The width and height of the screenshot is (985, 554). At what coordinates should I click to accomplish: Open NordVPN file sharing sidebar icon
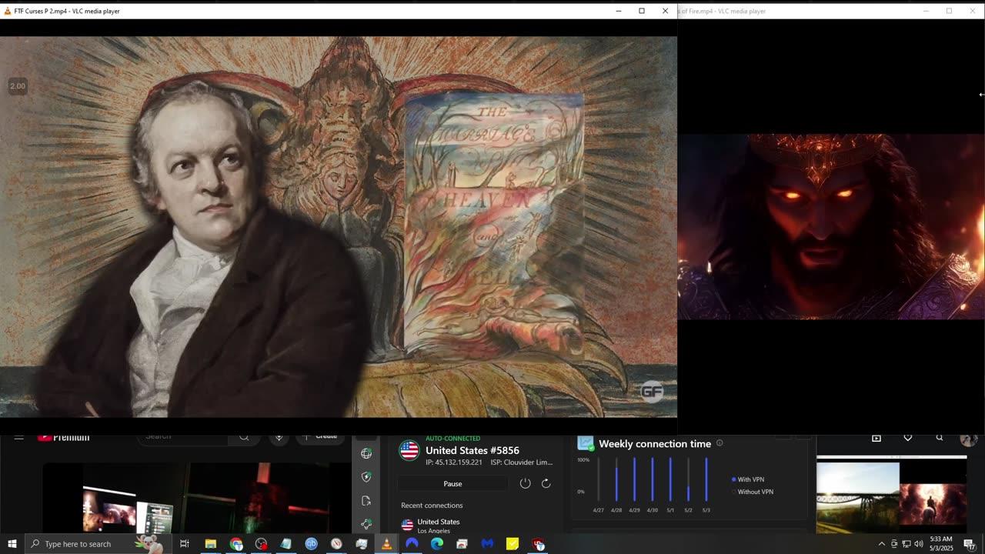click(366, 501)
